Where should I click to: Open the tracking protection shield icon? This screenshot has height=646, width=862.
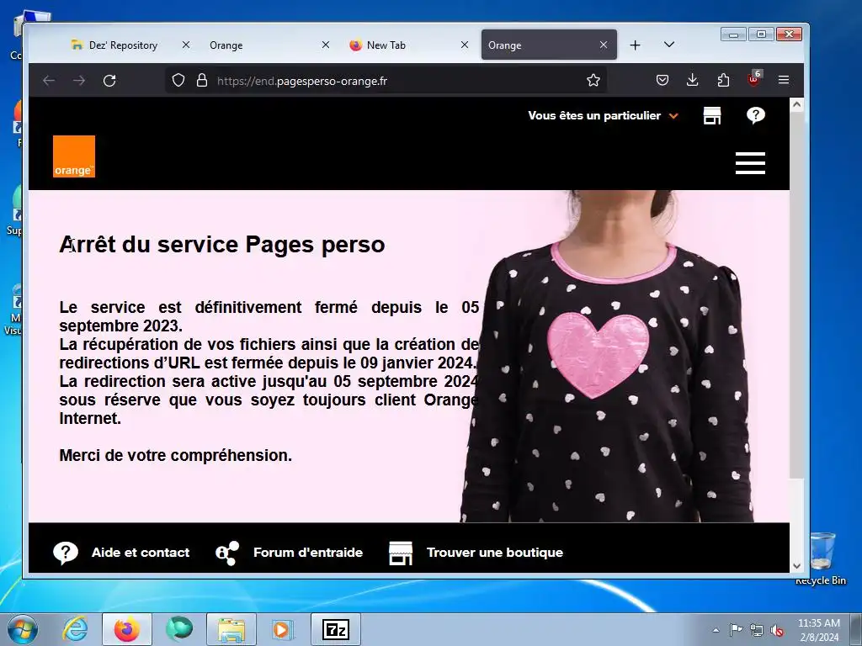pos(178,81)
